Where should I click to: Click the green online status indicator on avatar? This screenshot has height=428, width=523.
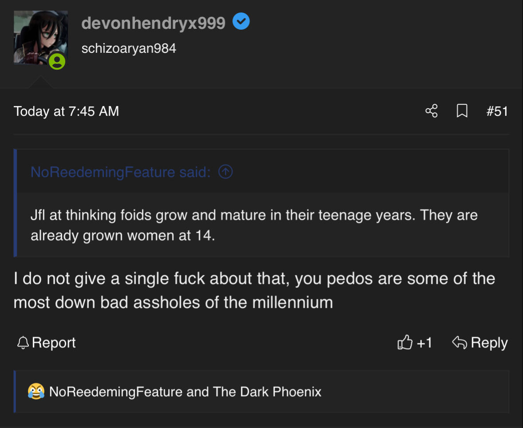57,61
